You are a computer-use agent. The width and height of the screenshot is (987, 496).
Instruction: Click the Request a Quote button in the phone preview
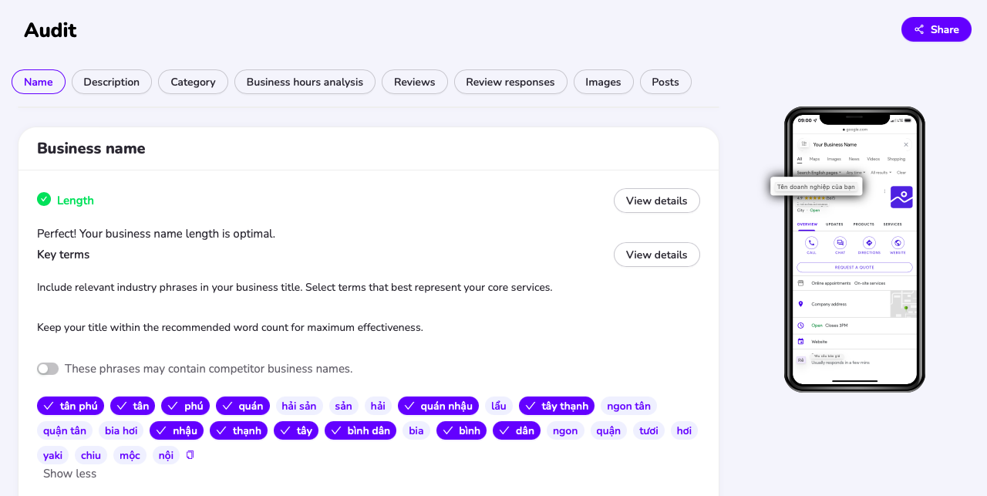(x=854, y=268)
